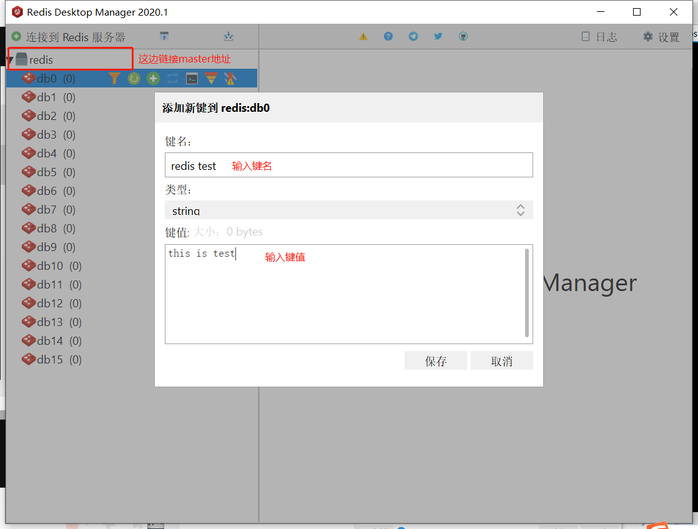Click the 取消 cancel button
This screenshot has height=529, width=698.
pos(501,360)
